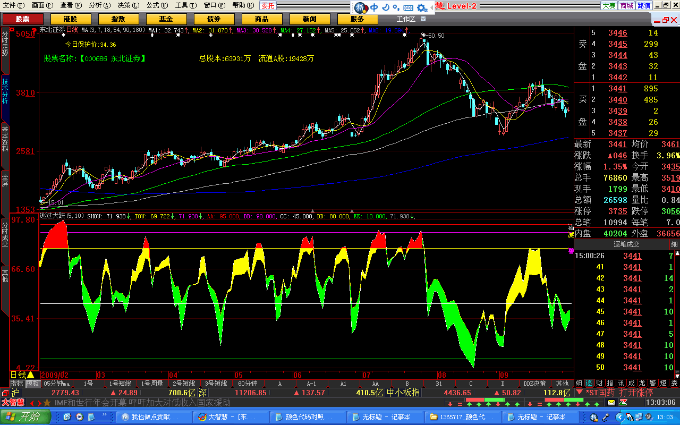This screenshot has height=425, width=680.
Task: Click the 大智慧 logo in status bar
Action: click(13, 403)
